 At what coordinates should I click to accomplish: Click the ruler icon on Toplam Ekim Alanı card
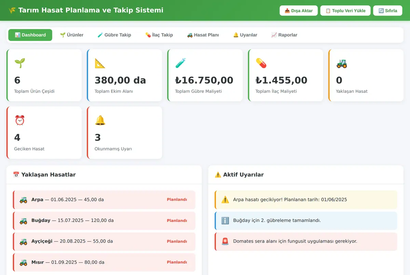(100, 63)
